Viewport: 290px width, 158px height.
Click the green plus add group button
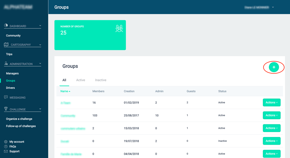(x=274, y=67)
